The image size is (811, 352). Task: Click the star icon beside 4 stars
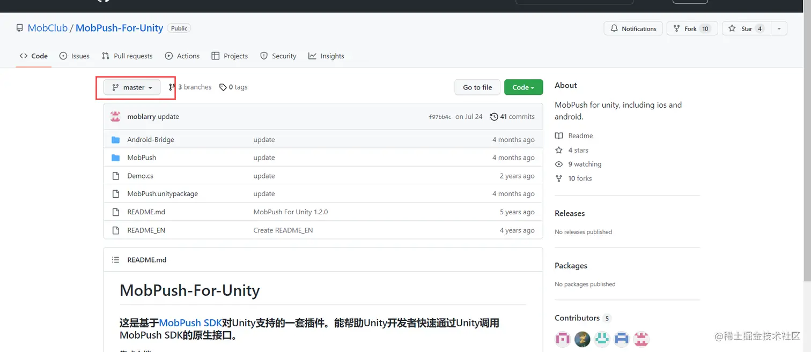(x=559, y=150)
